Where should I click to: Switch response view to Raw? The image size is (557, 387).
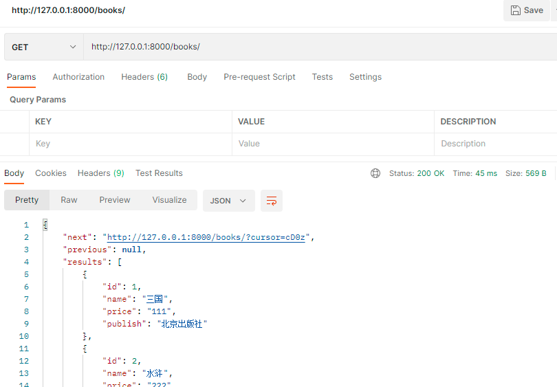(69, 200)
